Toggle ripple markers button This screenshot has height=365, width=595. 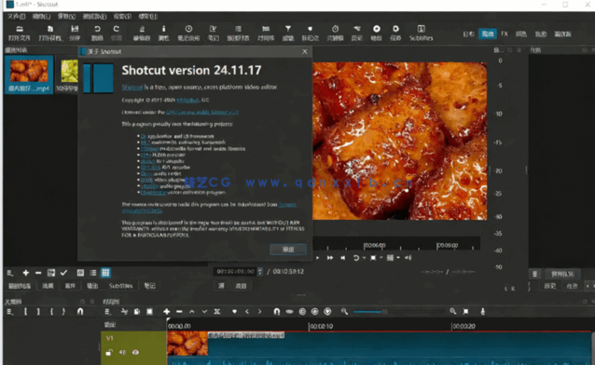pyautogui.click(x=327, y=312)
